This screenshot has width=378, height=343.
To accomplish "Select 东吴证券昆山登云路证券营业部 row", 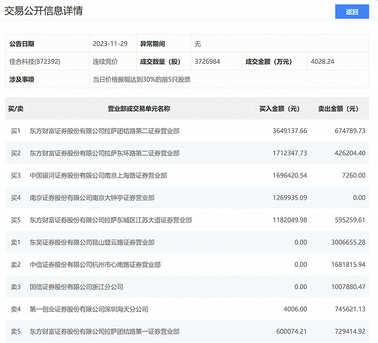I will (92, 242).
